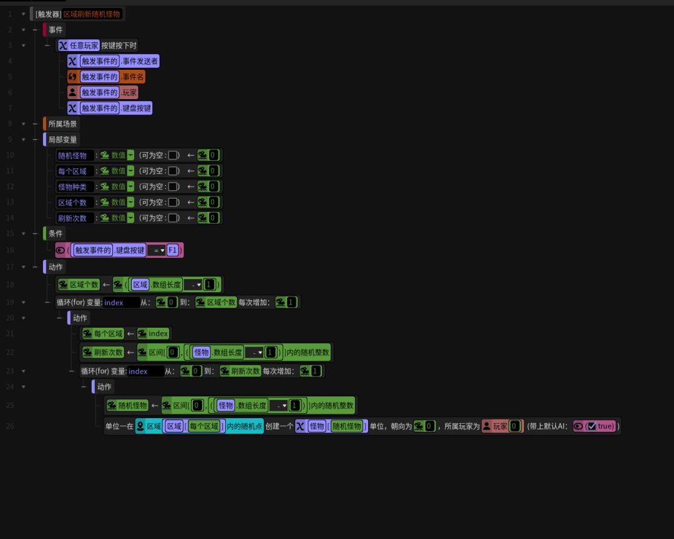Viewport: 674px width, 539px height.
Task: Click the F1 key value in condition
Action: click(x=173, y=250)
